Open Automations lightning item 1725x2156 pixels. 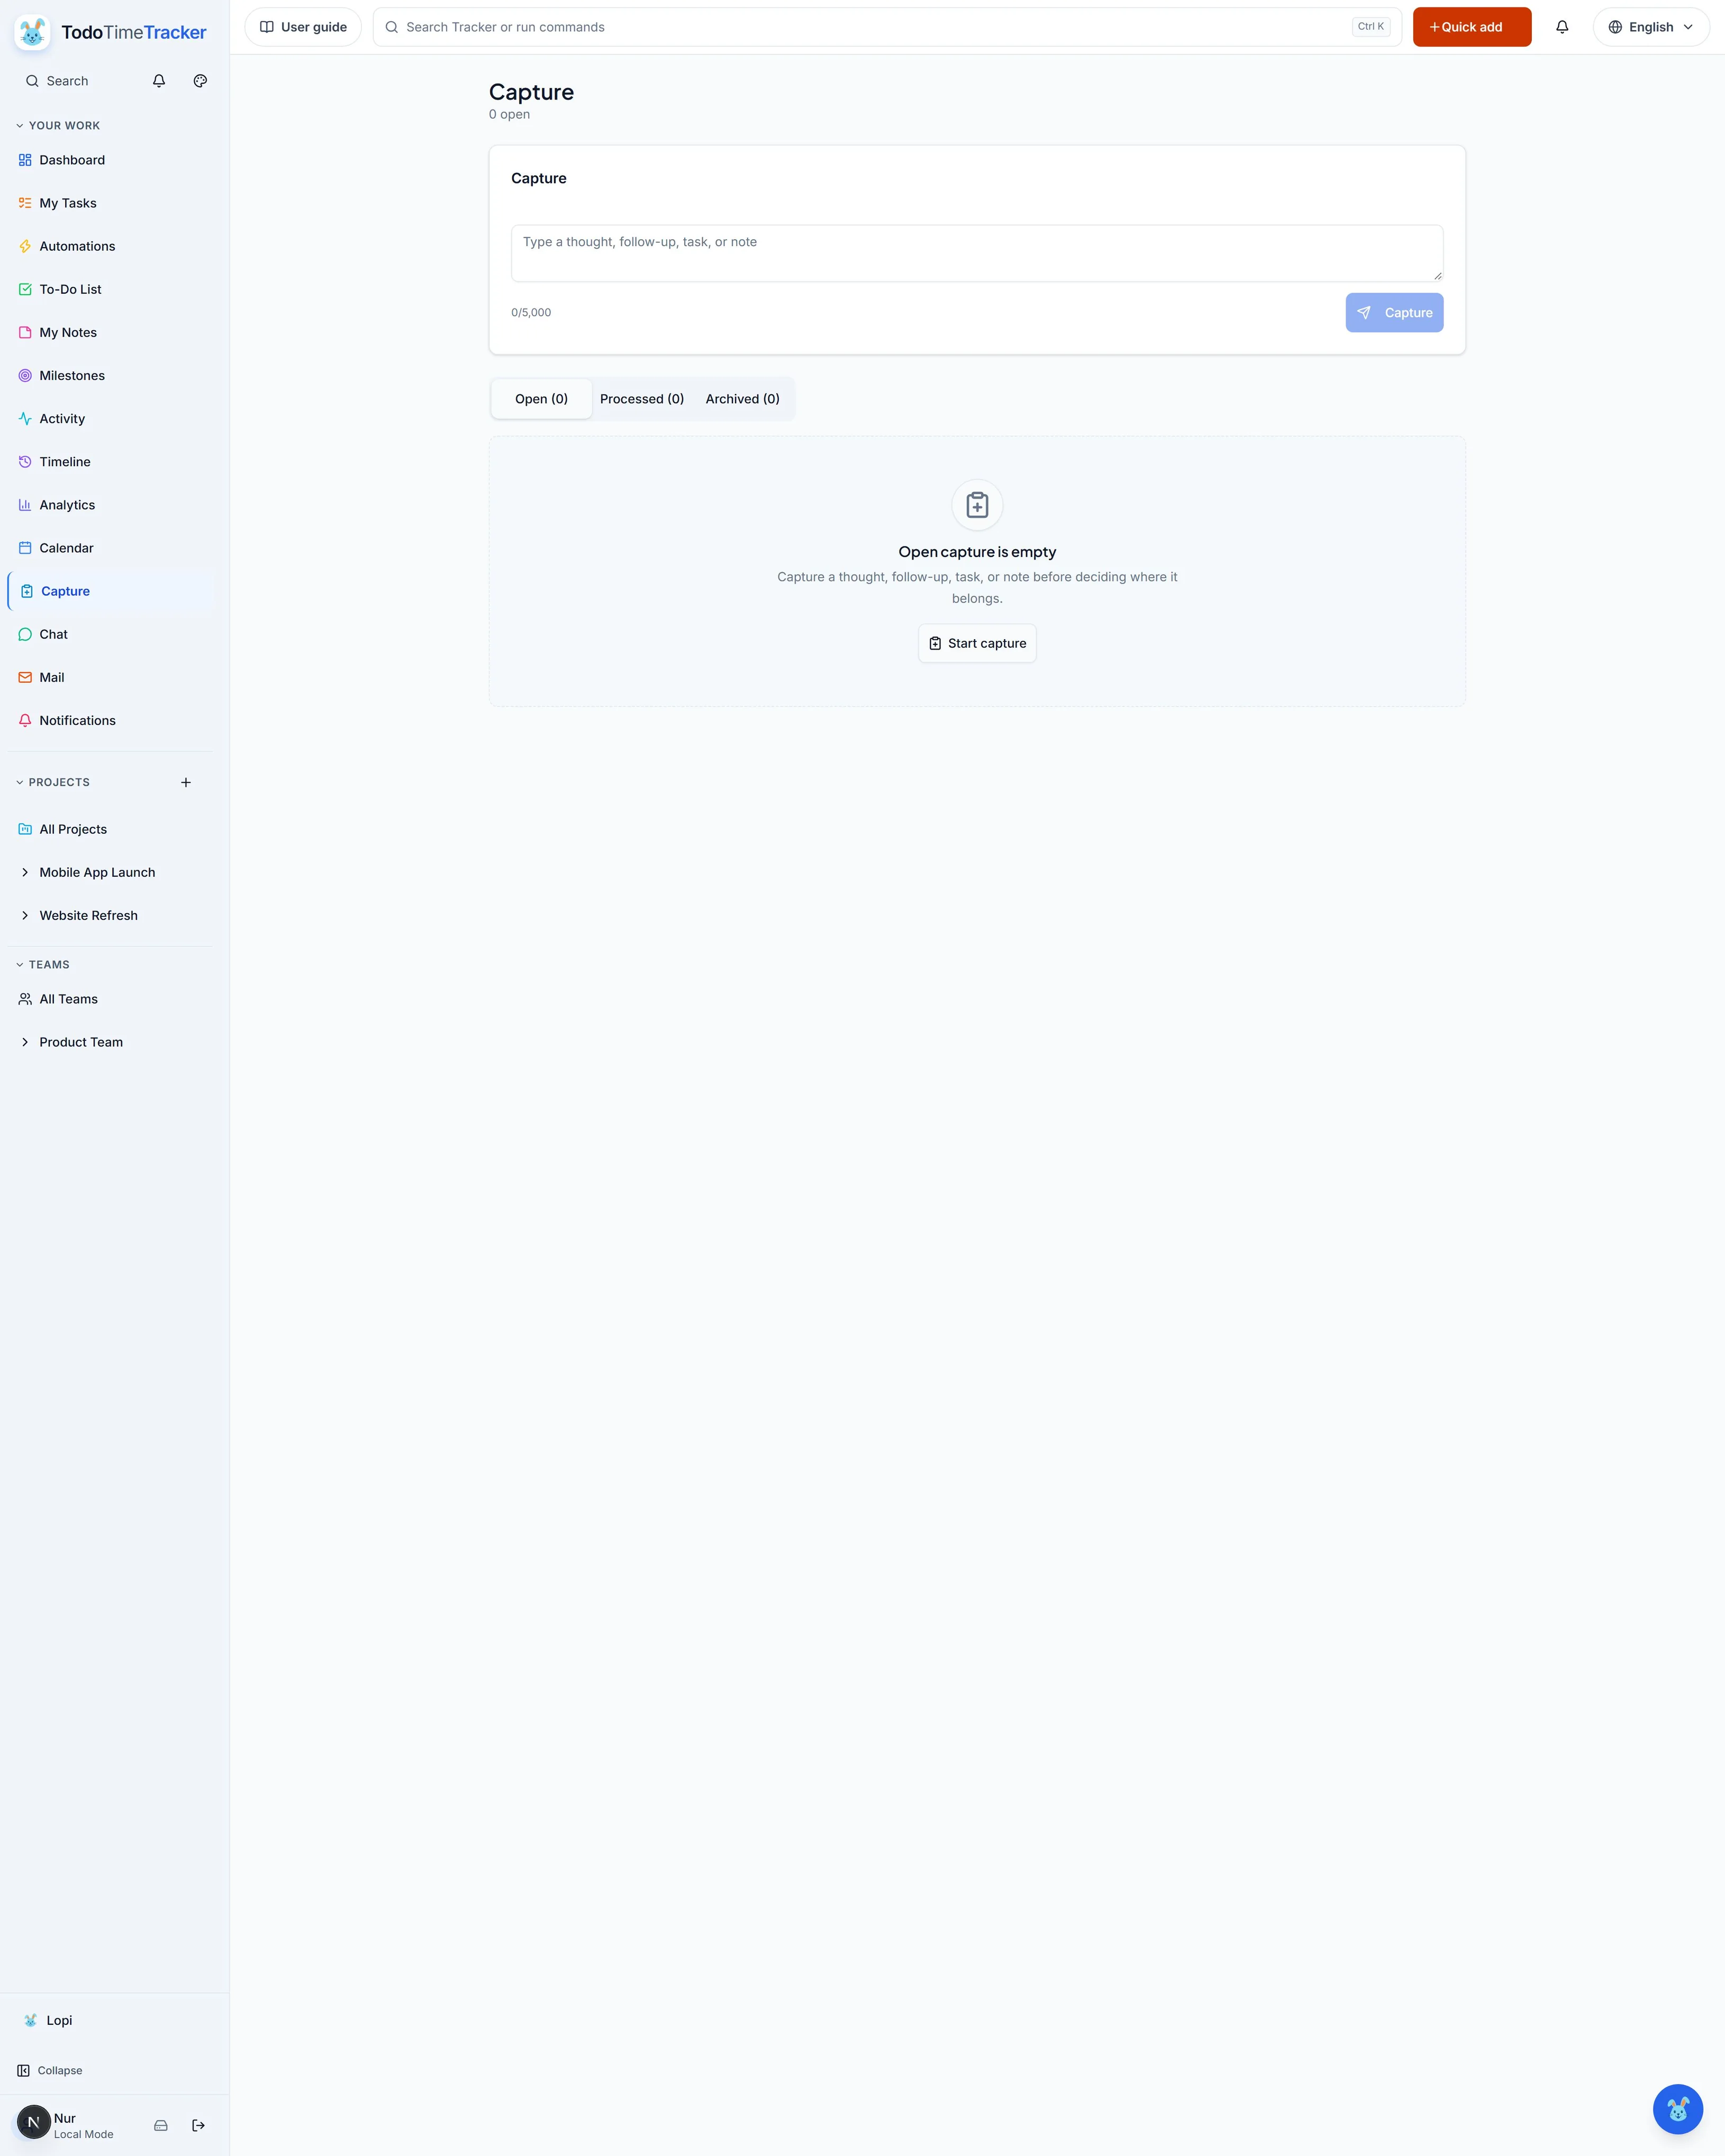pos(111,246)
